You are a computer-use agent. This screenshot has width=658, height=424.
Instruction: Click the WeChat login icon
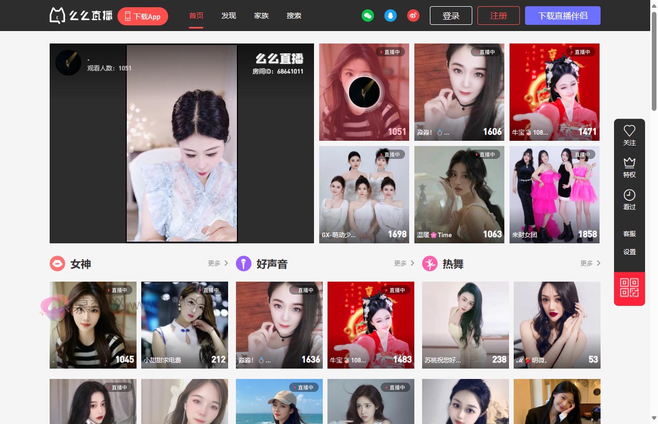coord(367,16)
